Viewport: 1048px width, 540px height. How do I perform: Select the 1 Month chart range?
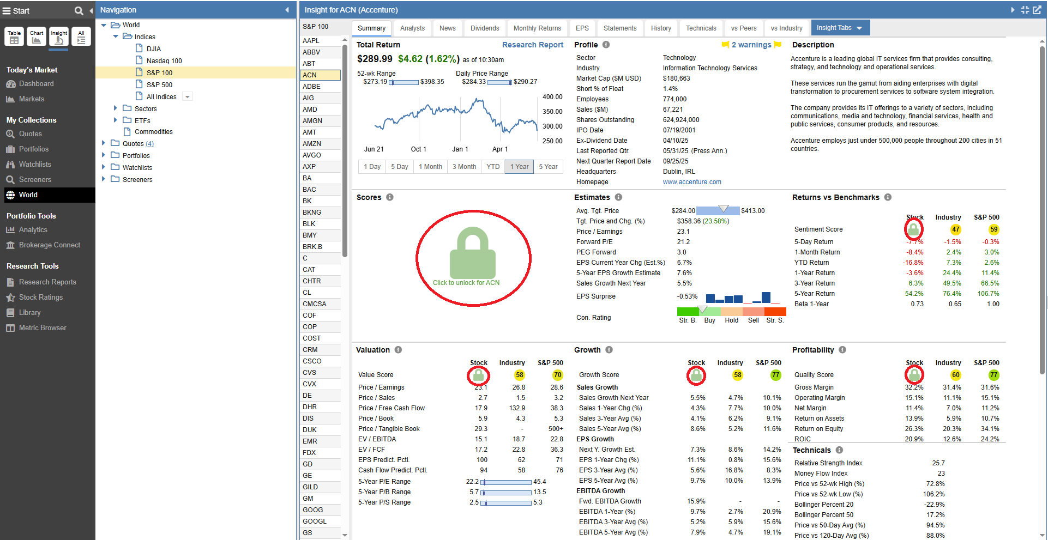[x=430, y=167]
